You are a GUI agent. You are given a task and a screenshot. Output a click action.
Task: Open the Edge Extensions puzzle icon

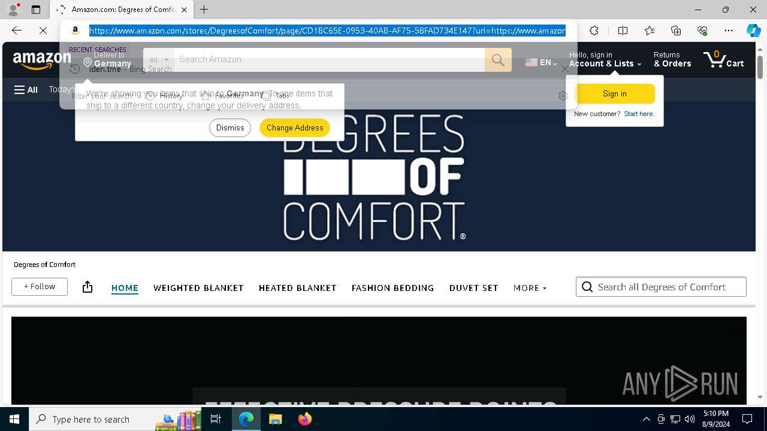tap(594, 31)
